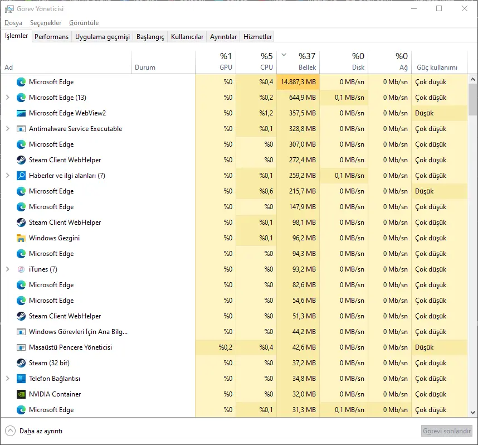Image resolution: width=478 pixels, height=445 pixels.
Task: Click the vertical scrollbar thumb
Action: pyautogui.click(x=472, y=100)
